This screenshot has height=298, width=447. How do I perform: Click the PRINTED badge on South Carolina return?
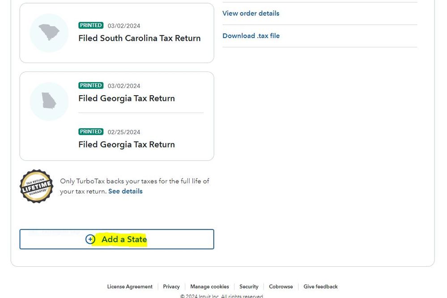pyautogui.click(x=91, y=25)
